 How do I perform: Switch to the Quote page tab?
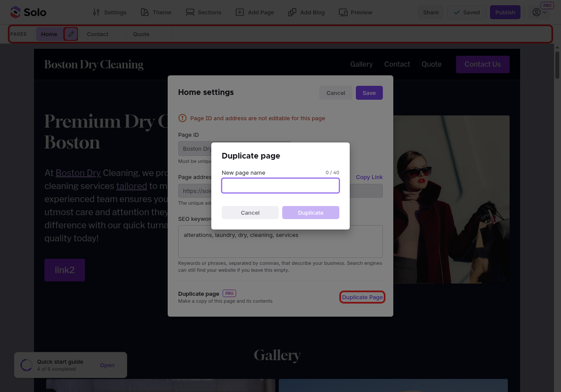[141, 34]
